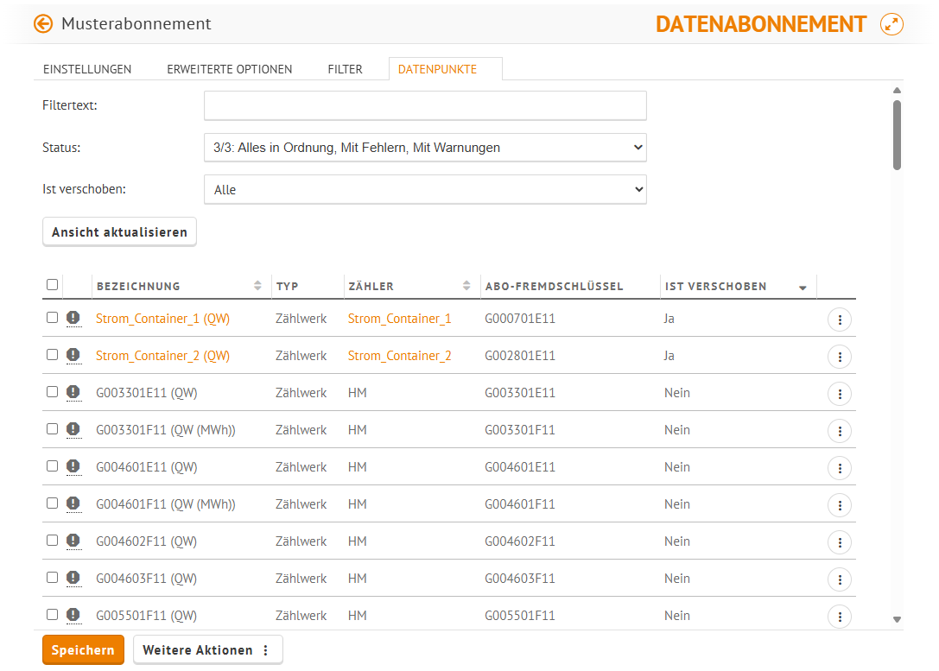
Task: Open row menu for G003301F11 (QW (MWh))
Action: [x=840, y=432]
